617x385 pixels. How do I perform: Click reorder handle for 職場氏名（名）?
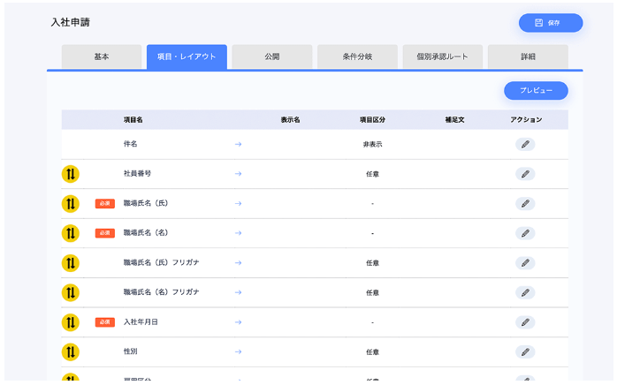click(x=71, y=233)
